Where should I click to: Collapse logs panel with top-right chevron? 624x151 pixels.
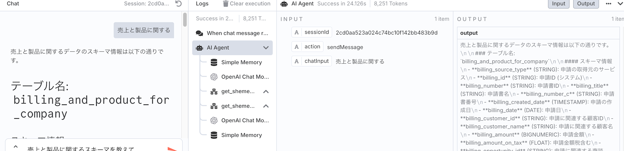pos(620,4)
